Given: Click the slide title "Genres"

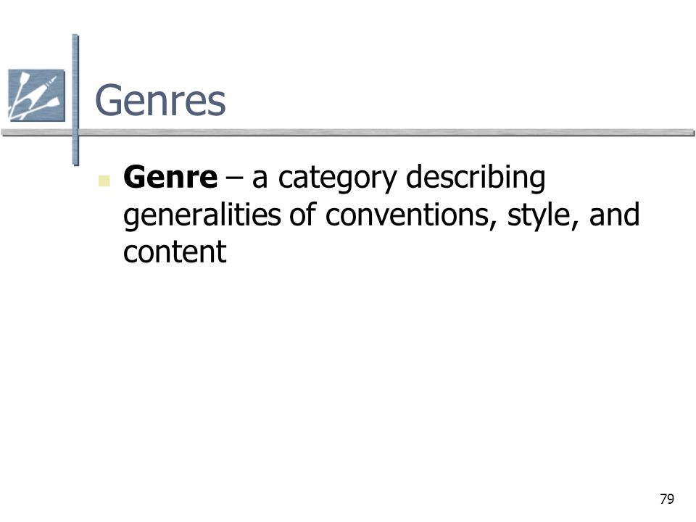Looking at the screenshot, I should point(160,101).
